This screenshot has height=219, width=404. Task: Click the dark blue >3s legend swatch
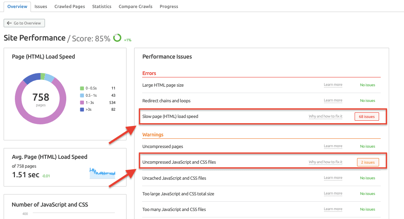[82, 109]
